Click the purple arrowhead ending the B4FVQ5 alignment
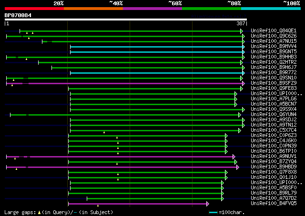Image resolution: width=305 pixels, height=216 pixels. pyautogui.click(x=208, y=204)
